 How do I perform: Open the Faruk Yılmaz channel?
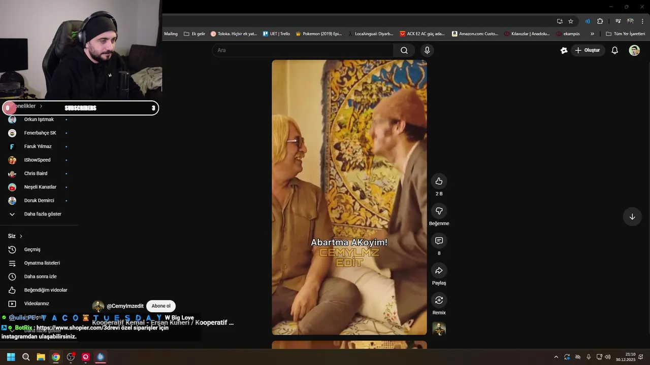click(x=39, y=147)
